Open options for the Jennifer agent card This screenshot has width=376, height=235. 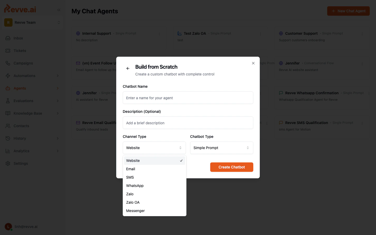click(362, 63)
